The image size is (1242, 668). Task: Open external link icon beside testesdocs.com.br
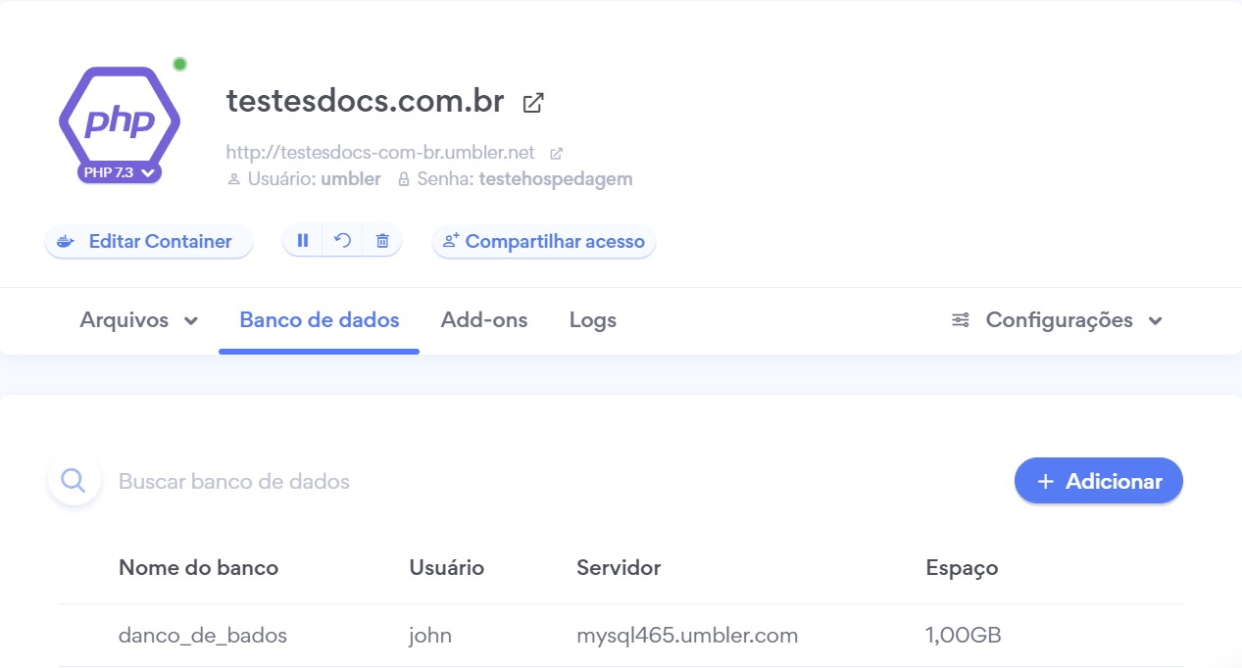[x=533, y=102]
